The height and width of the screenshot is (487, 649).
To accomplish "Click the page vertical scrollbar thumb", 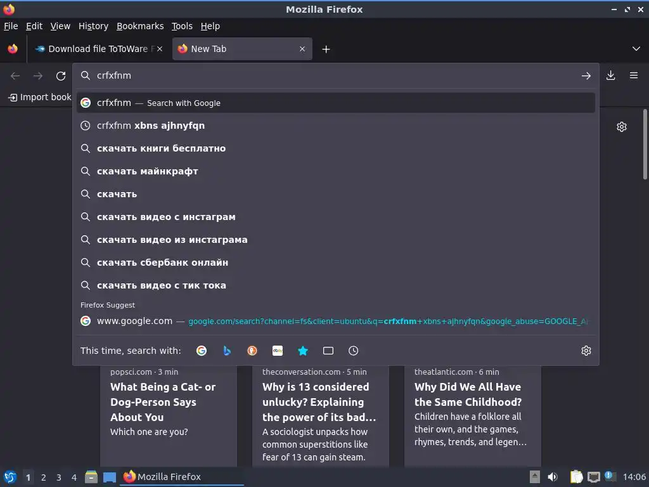I will click(x=645, y=144).
